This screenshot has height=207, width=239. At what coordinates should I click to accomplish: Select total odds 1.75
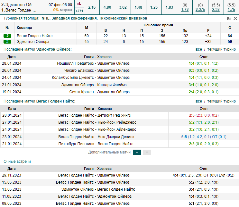pyautogui.click(x=231, y=10)
